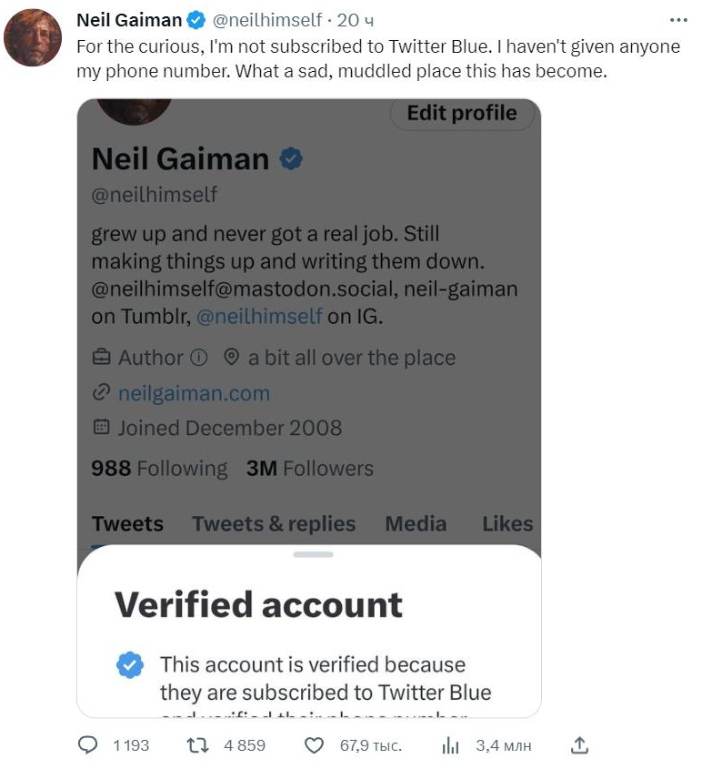Like the tweet with the heart icon
Viewport: 702px width, 769px height.
point(314,745)
